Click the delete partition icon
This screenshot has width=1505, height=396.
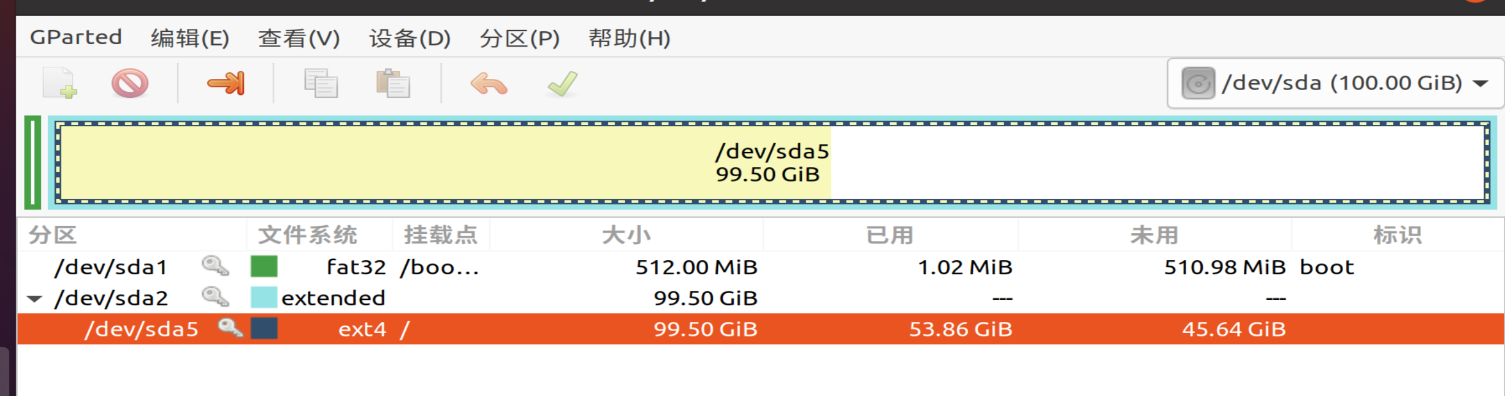130,83
